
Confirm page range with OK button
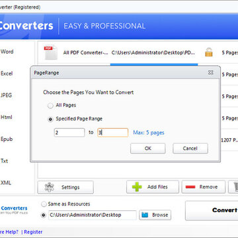(148, 148)
